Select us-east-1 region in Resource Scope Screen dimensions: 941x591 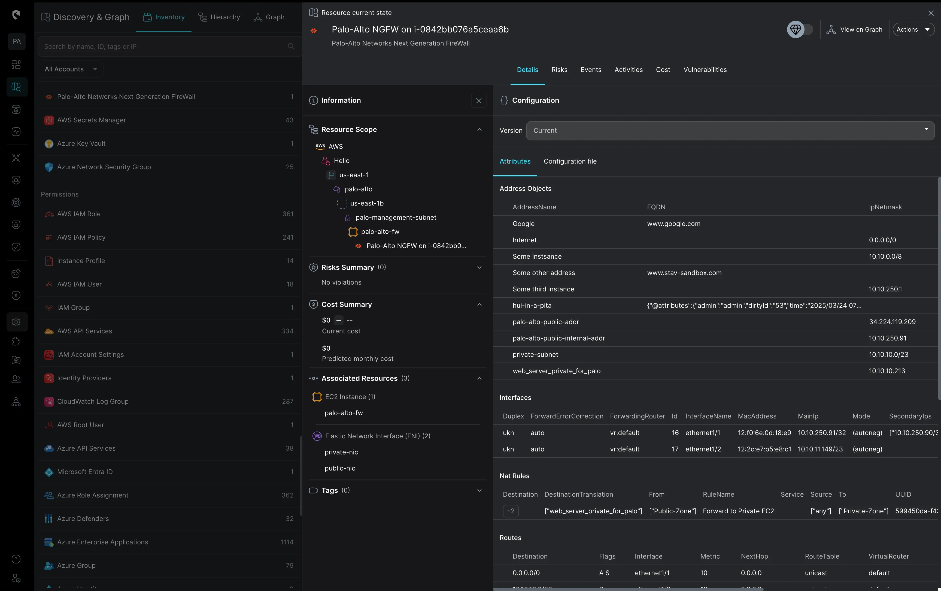[x=354, y=175]
